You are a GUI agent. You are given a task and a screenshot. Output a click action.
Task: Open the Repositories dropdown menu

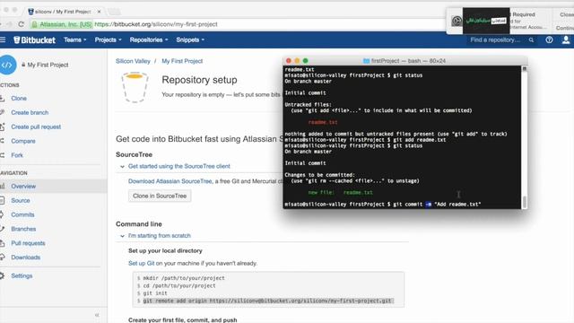(x=149, y=39)
